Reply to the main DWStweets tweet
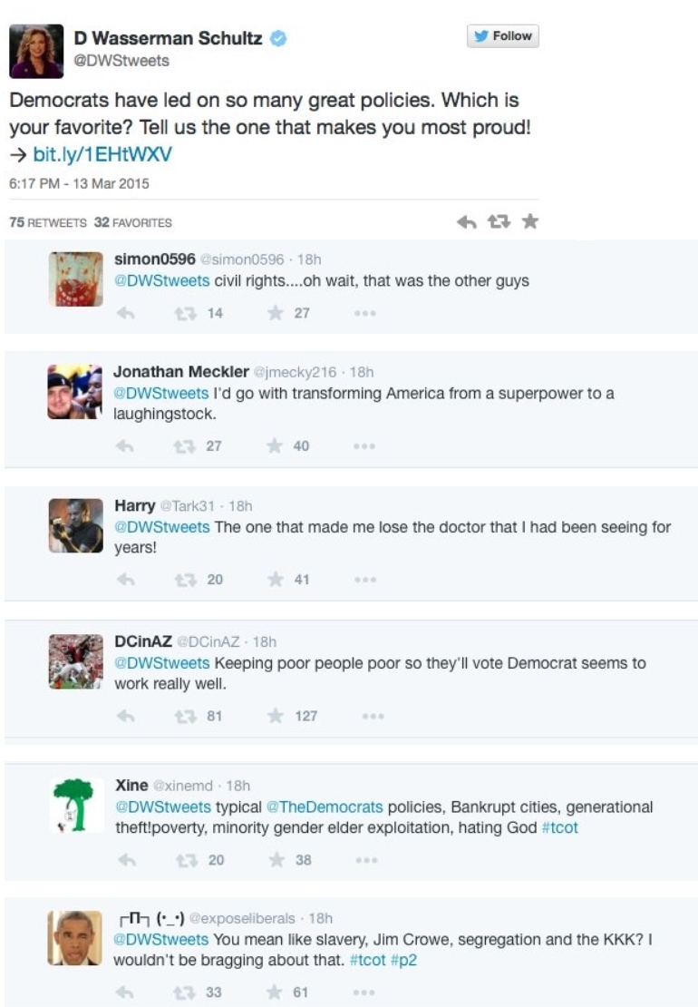 click(466, 222)
